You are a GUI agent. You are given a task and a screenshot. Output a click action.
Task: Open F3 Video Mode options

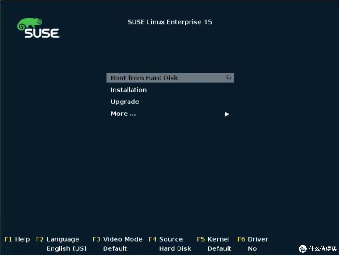tap(117, 239)
